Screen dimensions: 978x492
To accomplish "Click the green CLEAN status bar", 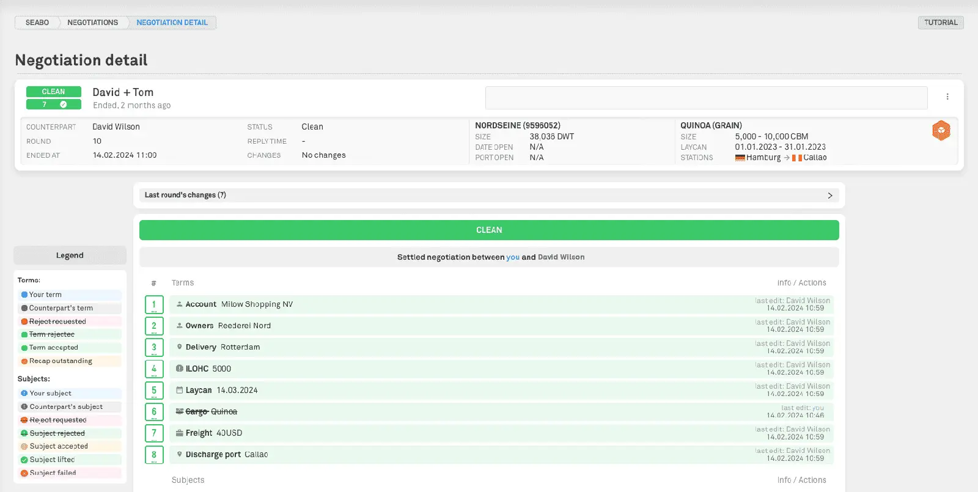I will [x=488, y=230].
